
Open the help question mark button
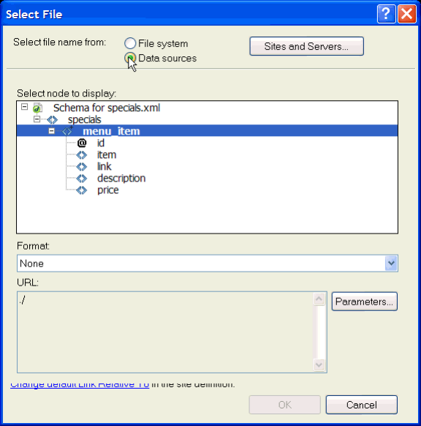[x=386, y=14]
